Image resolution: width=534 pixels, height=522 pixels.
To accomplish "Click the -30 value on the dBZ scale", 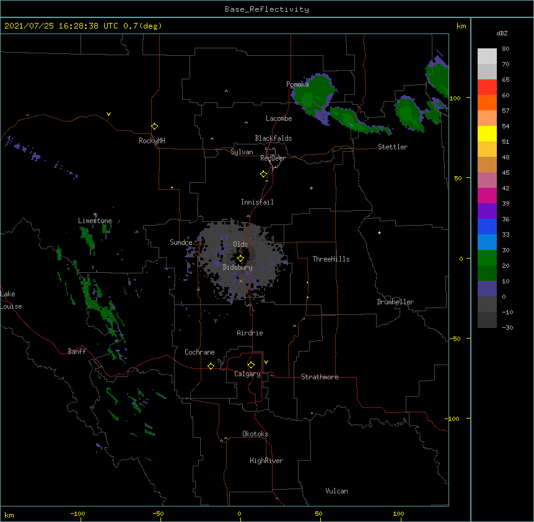I will [x=507, y=327].
